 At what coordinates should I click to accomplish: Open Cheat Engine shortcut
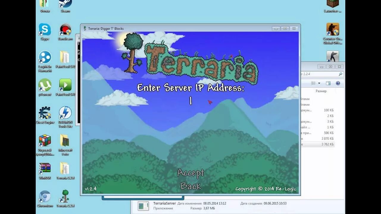(x=45, y=115)
